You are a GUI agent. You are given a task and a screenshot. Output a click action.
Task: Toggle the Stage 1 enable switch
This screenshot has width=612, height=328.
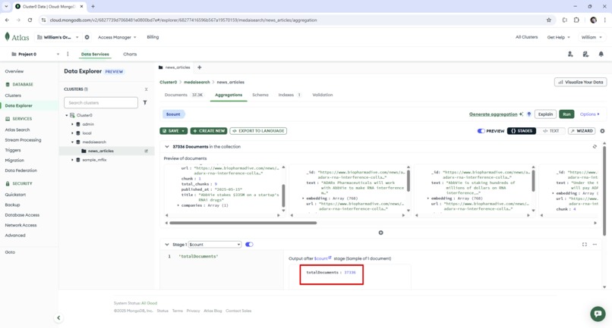[249, 244]
